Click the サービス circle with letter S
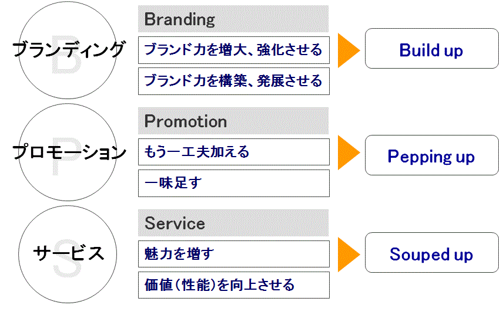Screen dimensions: 499x322 click(68, 254)
